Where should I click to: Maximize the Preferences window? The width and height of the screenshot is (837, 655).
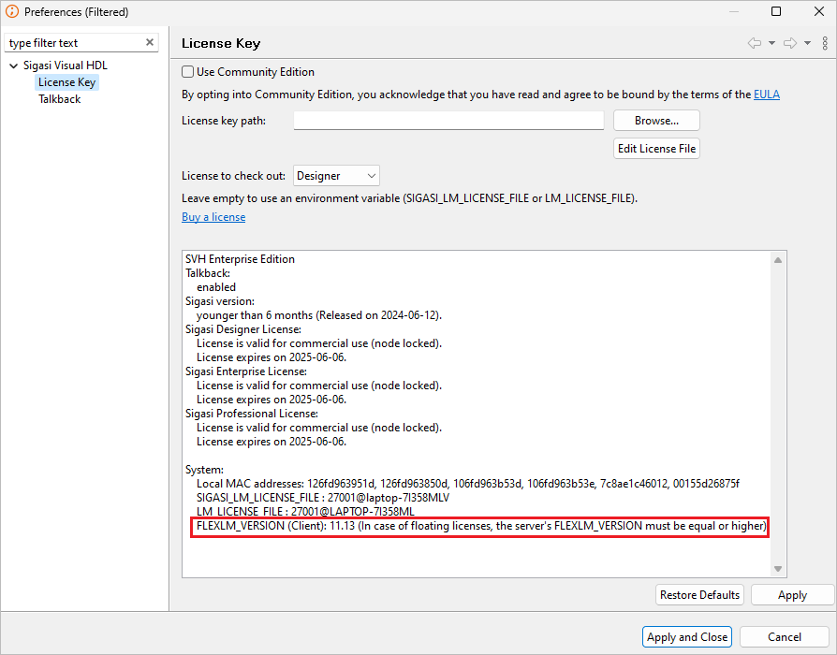tap(776, 12)
